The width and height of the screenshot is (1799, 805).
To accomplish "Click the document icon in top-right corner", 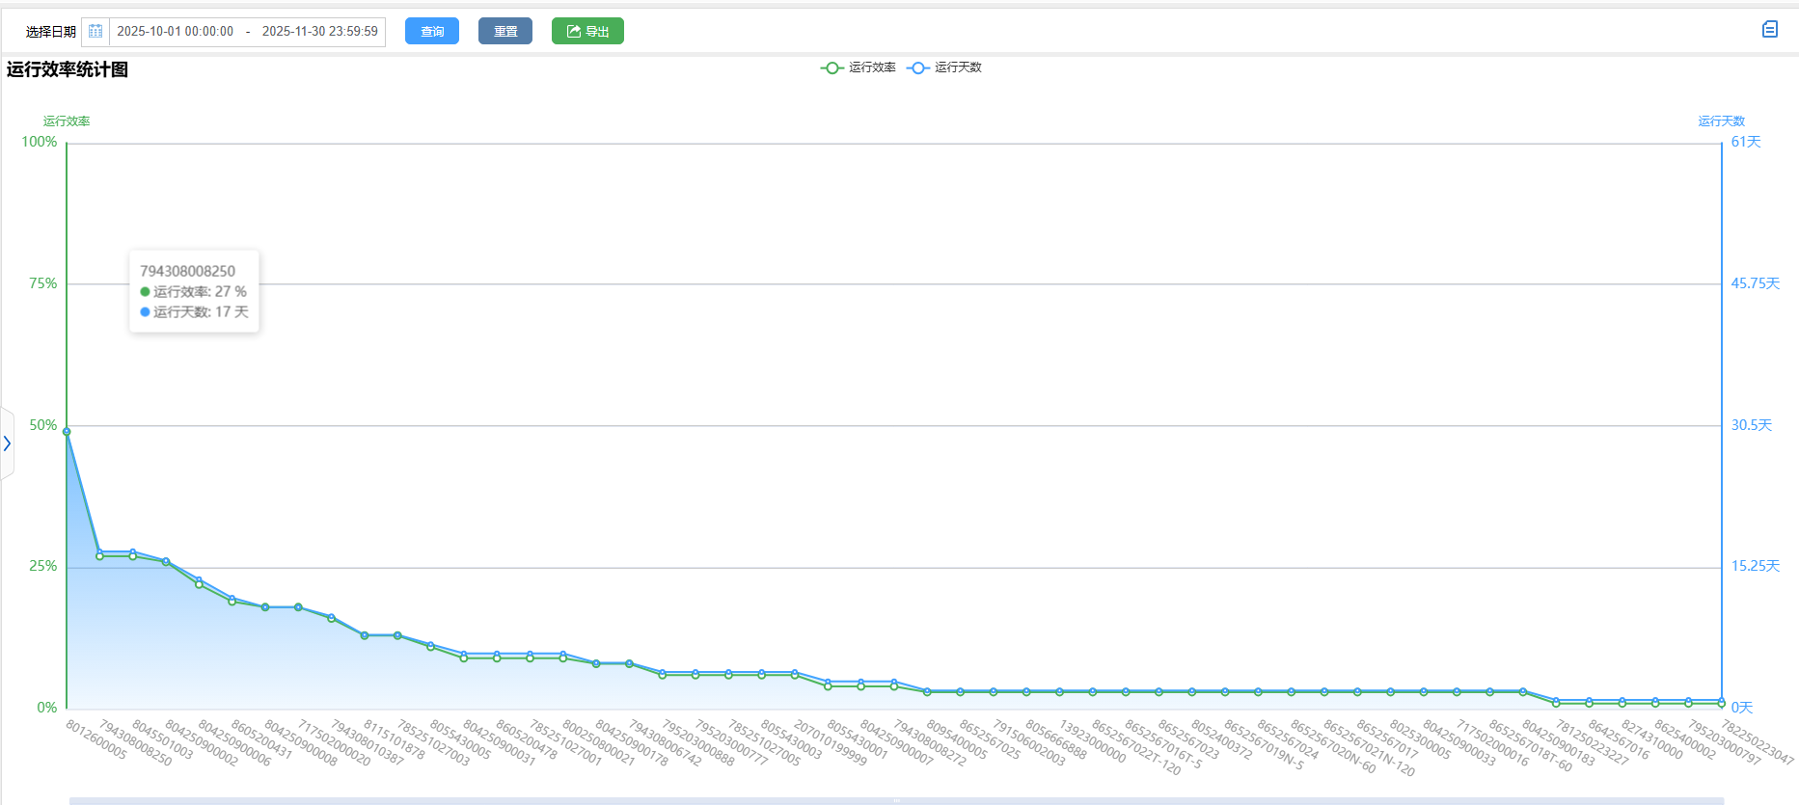I will [1769, 30].
